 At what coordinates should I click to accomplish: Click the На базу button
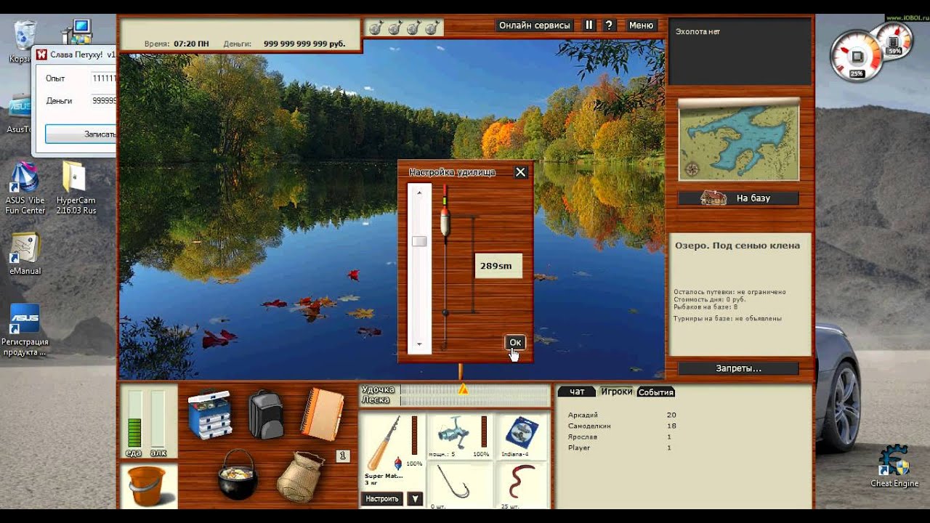[x=738, y=198]
